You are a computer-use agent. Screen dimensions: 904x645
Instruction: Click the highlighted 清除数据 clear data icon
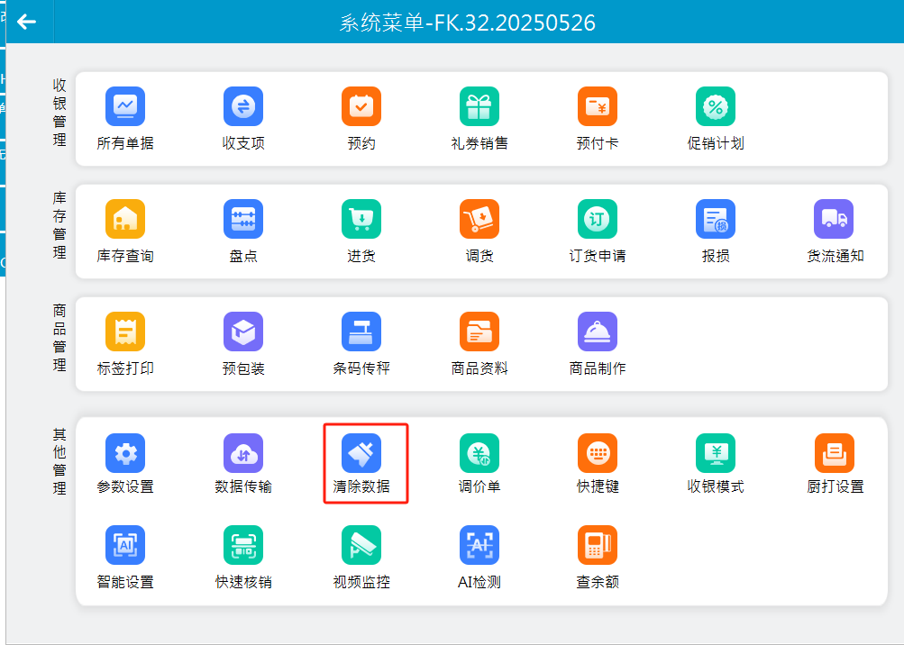click(x=361, y=453)
